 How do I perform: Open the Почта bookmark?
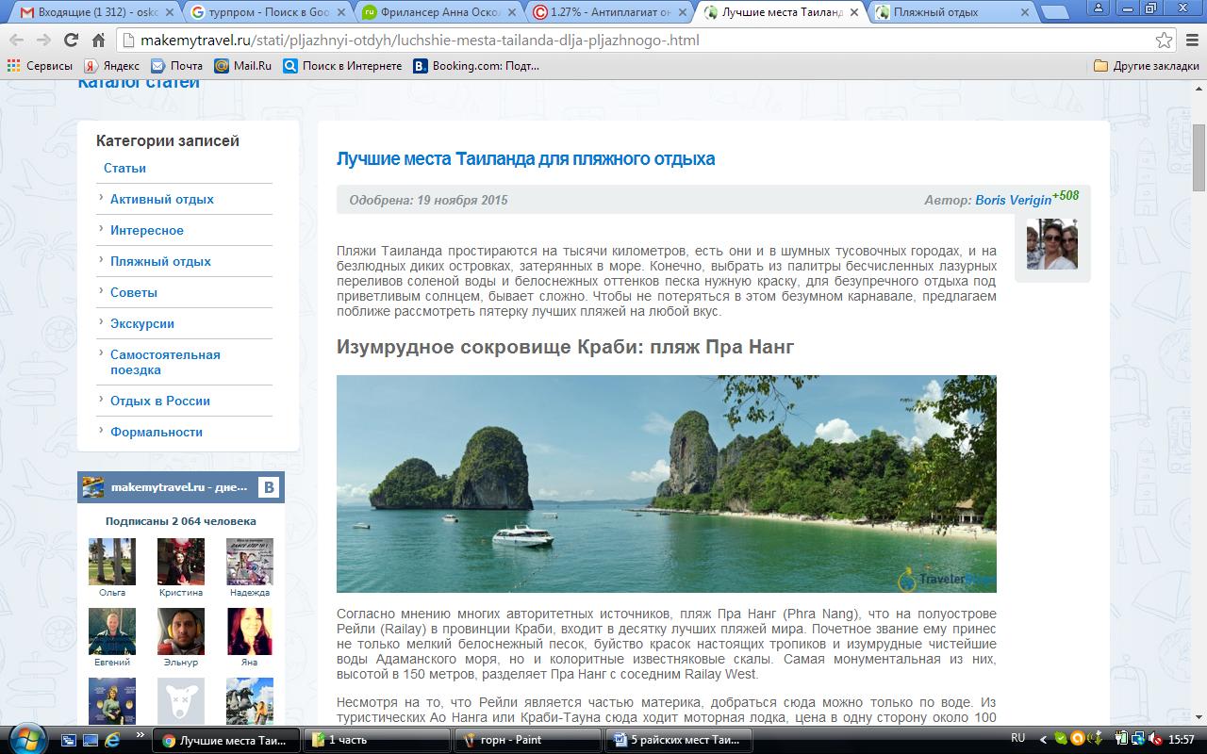pos(176,66)
